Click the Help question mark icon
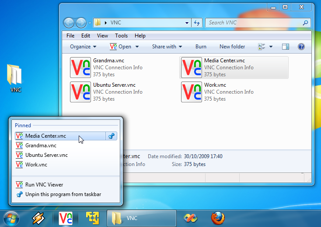Image resolution: width=321 pixels, height=227 pixels. [x=301, y=47]
